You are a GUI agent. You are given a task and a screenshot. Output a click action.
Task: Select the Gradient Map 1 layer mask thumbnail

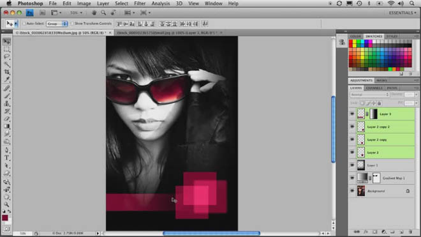click(376, 178)
